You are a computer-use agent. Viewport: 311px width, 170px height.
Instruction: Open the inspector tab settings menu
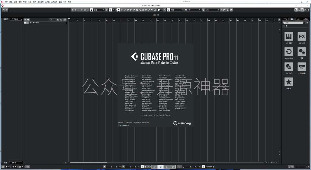(21, 19)
